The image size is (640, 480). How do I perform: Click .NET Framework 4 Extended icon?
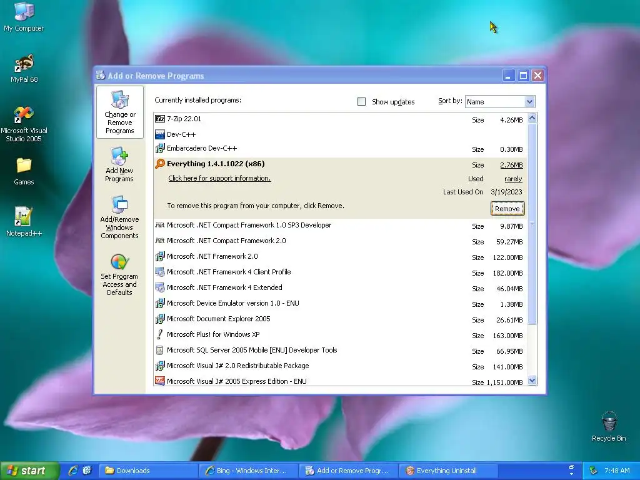[x=159, y=287]
